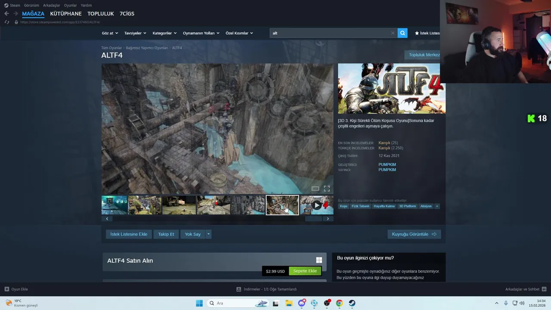Open the Yardım menu
Image resolution: width=551 pixels, height=310 pixels.
coord(86,5)
